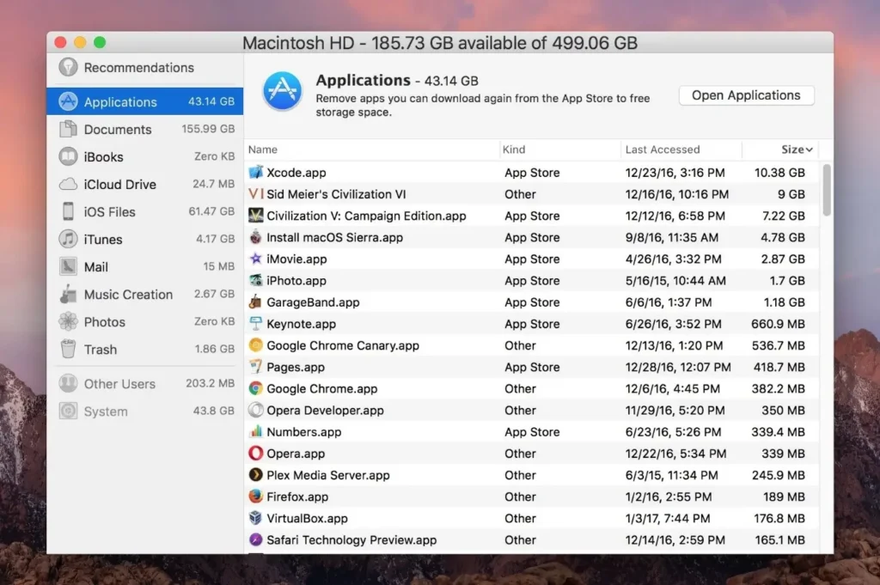Click the Civilization VI row icon
The height and width of the screenshot is (585, 880).
pos(255,194)
